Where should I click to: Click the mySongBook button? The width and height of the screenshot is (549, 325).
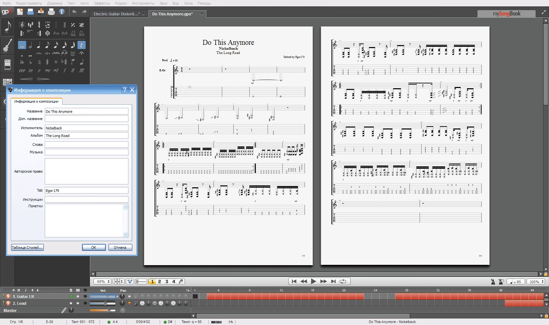point(507,14)
